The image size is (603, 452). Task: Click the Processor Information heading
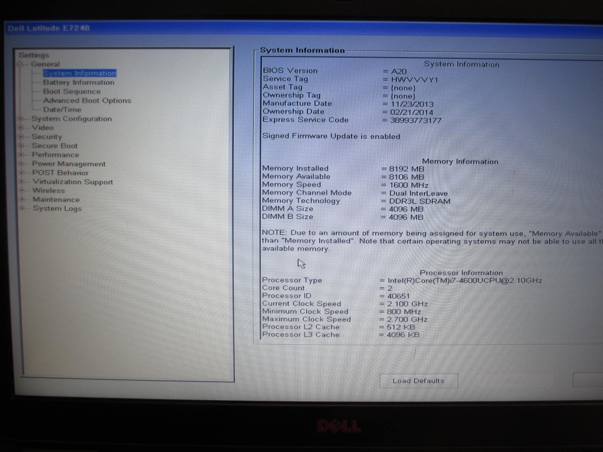click(461, 273)
